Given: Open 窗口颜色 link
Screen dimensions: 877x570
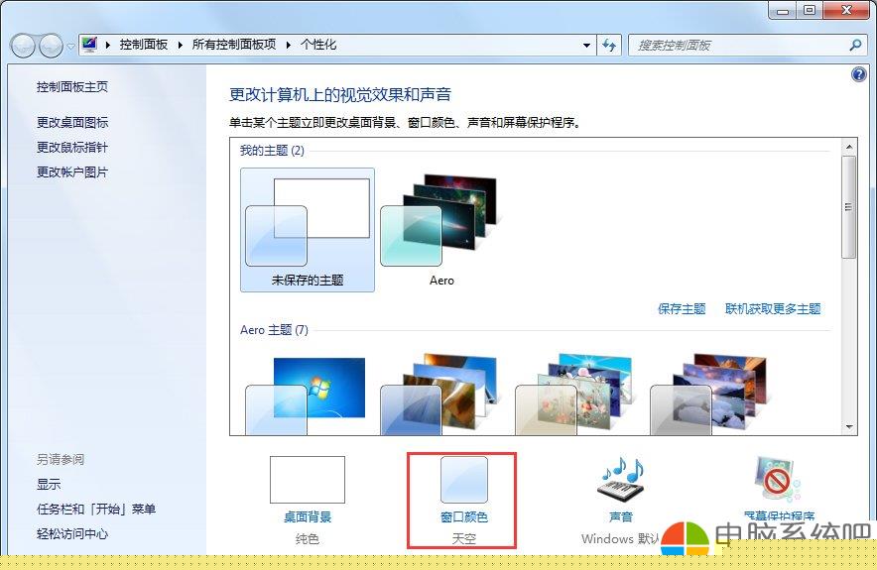Looking at the screenshot, I should [x=464, y=516].
